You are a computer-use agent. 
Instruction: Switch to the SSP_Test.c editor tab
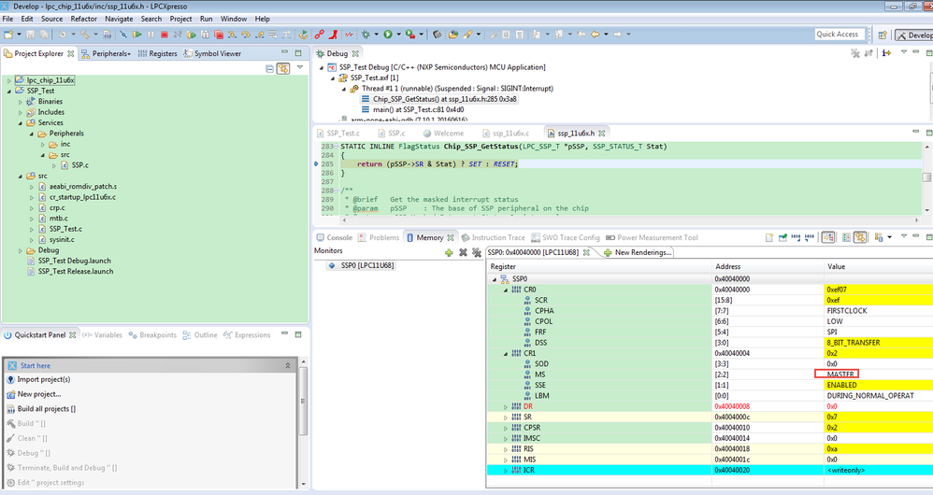coord(342,134)
